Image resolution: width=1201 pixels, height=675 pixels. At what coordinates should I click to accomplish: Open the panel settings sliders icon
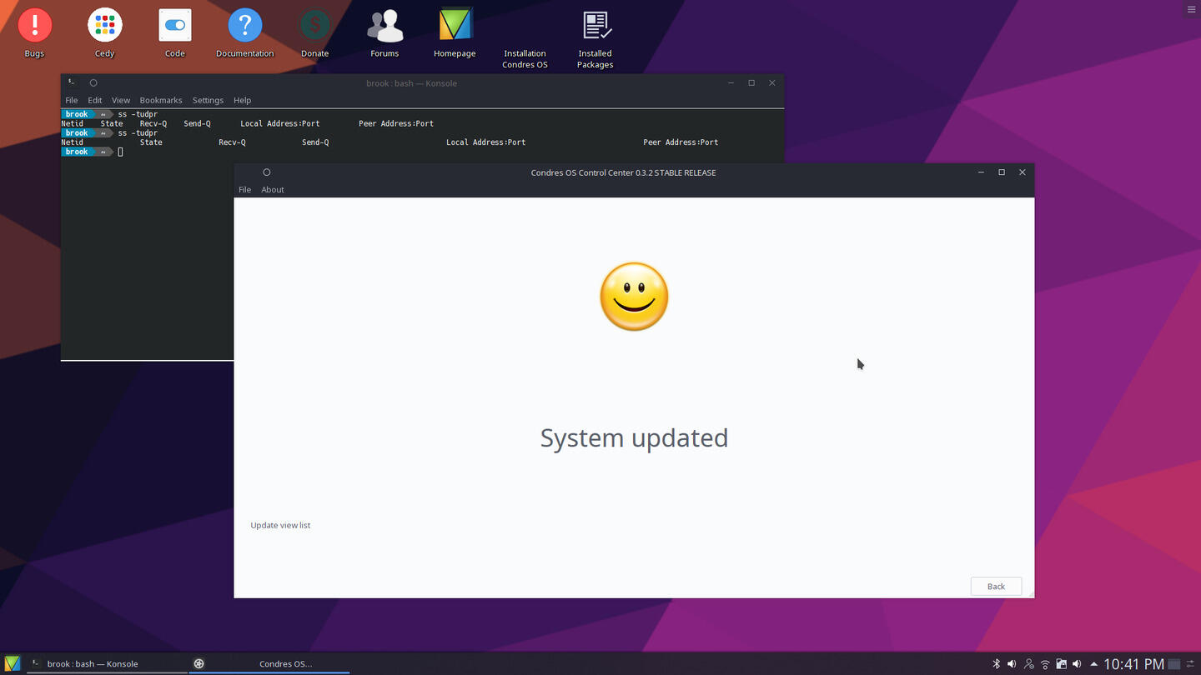1191,664
